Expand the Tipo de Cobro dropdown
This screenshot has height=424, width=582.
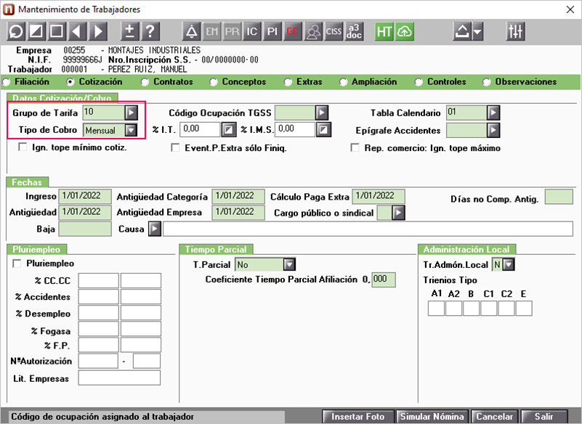click(x=131, y=130)
